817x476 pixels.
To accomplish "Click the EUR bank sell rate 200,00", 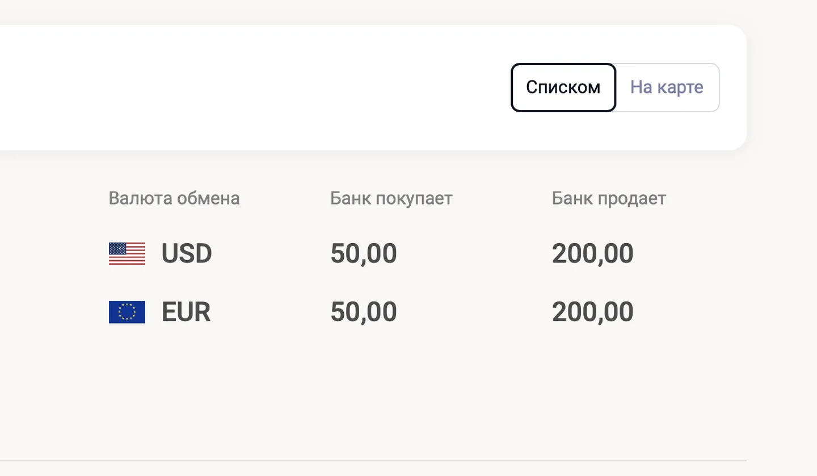I will [592, 312].
